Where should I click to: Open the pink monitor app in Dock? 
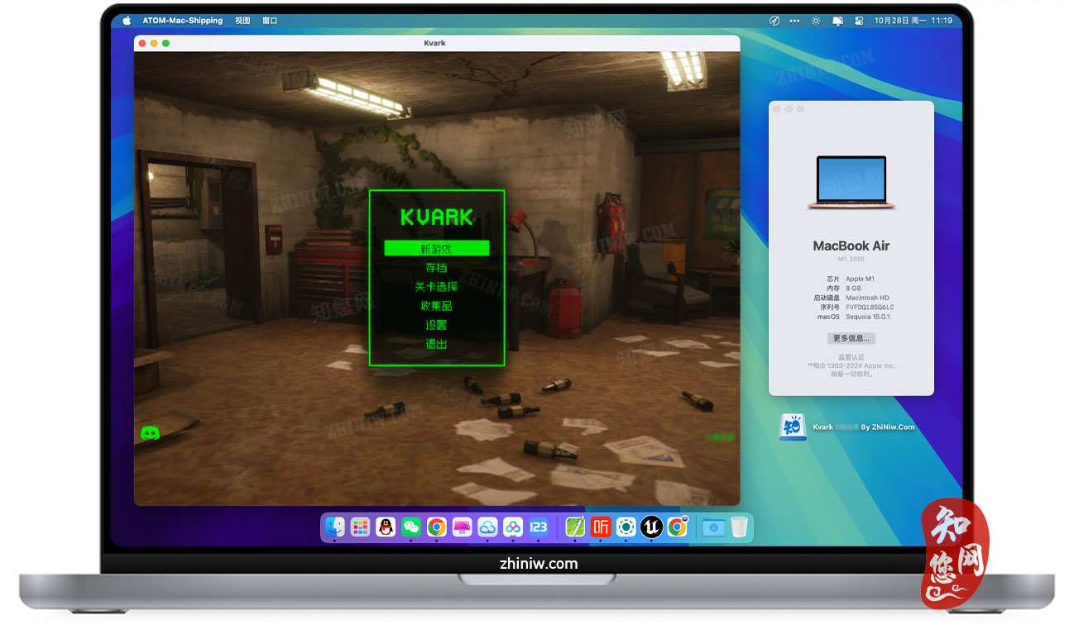pos(462,527)
